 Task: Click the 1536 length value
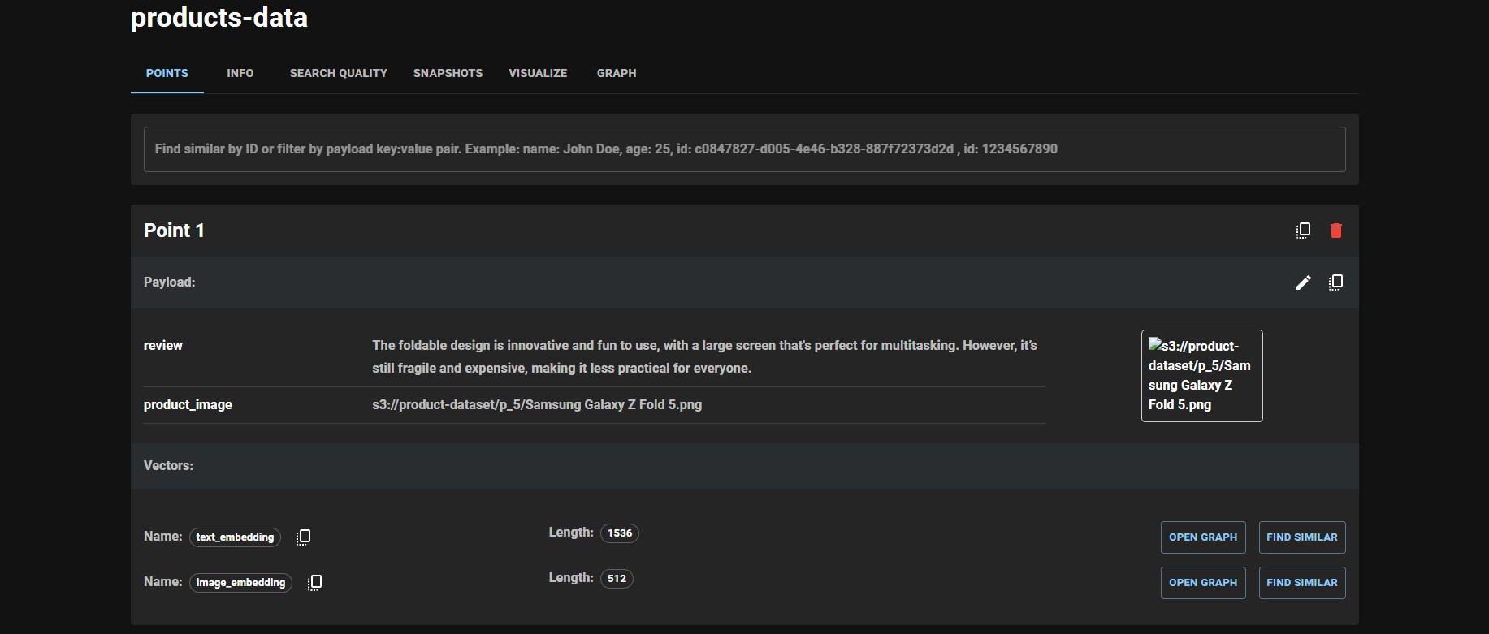pyautogui.click(x=620, y=533)
